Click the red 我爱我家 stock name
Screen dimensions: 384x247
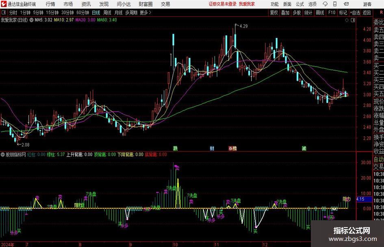click(247, 4)
